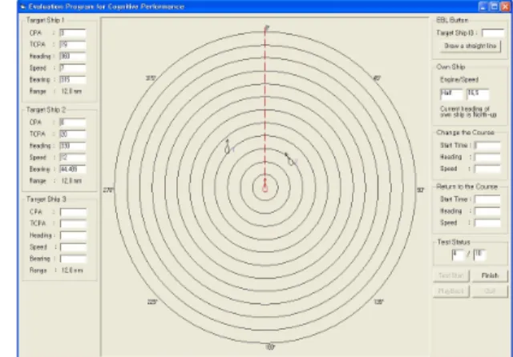This screenshot has width=513, height=357.
Task: Click the 315° bearing label on radar
Action: 151,78
